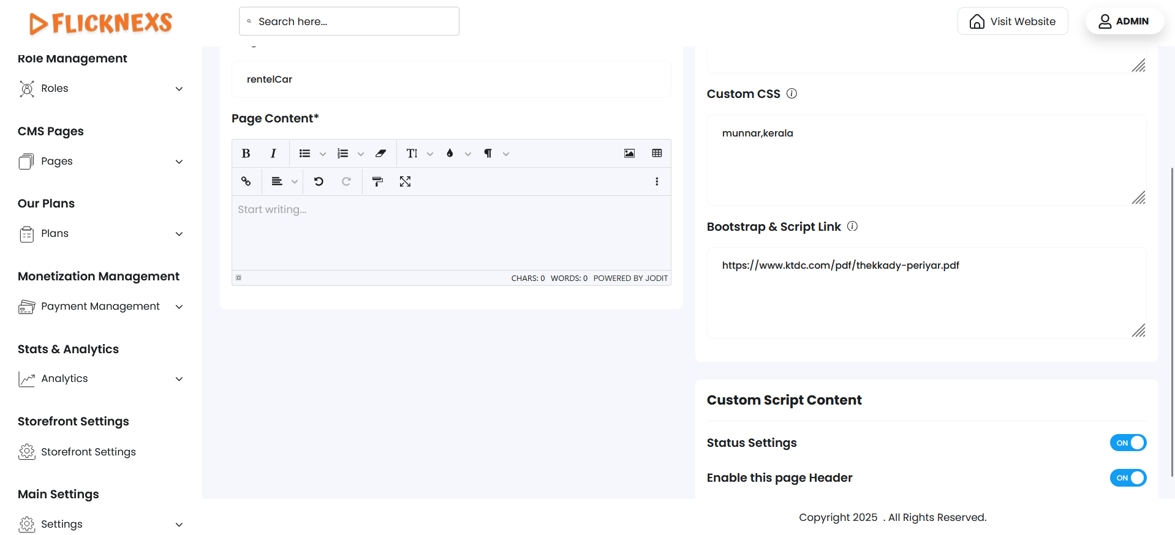Insert an image into page content
Image resolution: width=1175 pixels, height=535 pixels.
coord(629,154)
